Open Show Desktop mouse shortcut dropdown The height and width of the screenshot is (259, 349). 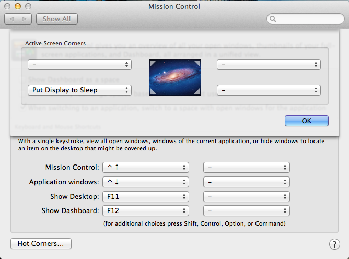click(247, 197)
